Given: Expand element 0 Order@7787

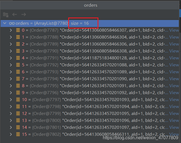Looking at the screenshot, I should click(11, 30).
